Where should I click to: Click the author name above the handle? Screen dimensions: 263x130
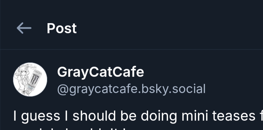[x=100, y=72]
